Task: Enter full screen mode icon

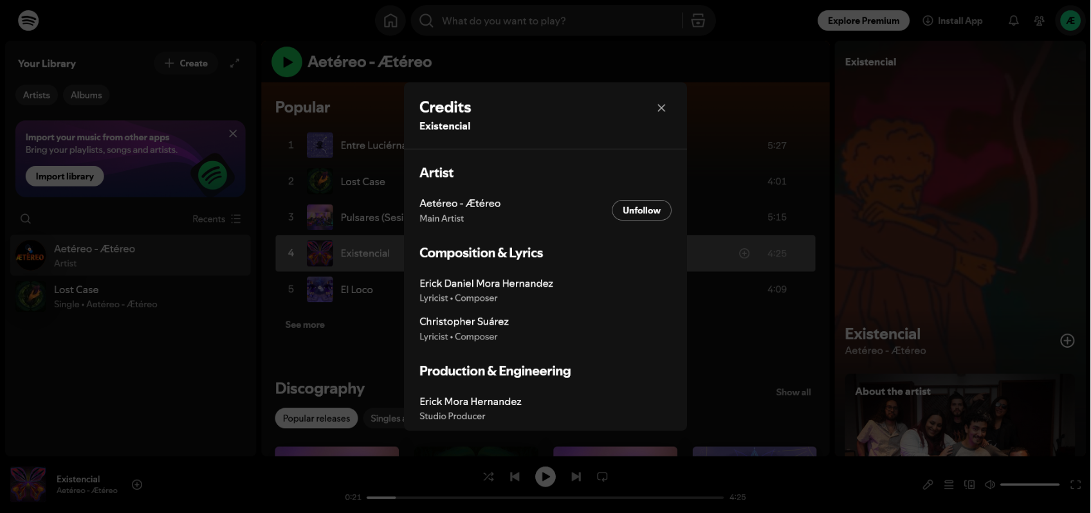Action: (1076, 485)
